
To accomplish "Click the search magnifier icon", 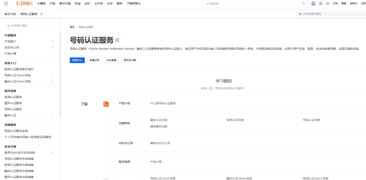I will coord(303,4).
